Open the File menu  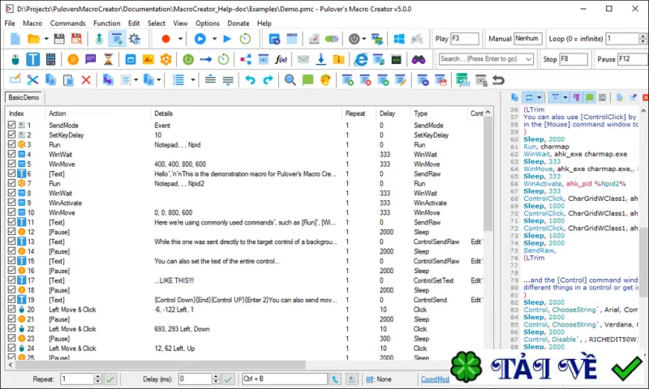pyautogui.click(x=10, y=24)
